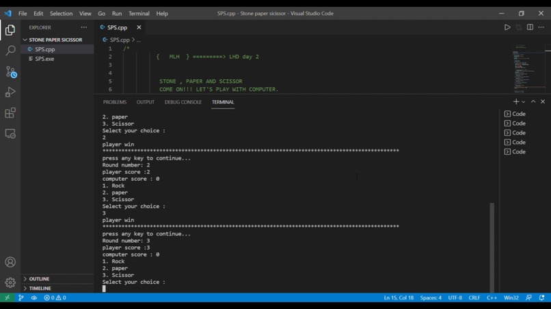The image size is (551, 309).
Task: Select the fourth Code terminal entry
Action: pyautogui.click(x=515, y=143)
